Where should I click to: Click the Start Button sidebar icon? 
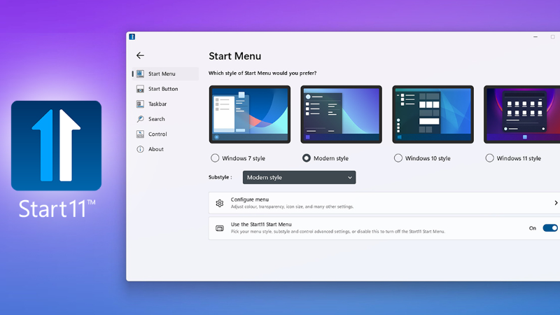coord(140,89)
